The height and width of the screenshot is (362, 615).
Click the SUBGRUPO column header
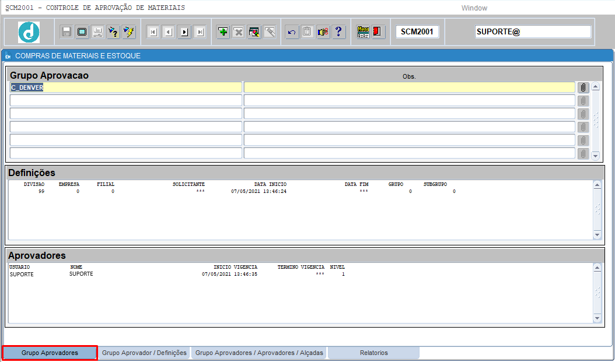coord(435,184)
